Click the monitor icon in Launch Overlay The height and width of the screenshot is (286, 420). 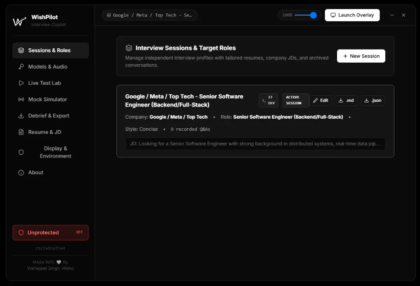point(333,15)
